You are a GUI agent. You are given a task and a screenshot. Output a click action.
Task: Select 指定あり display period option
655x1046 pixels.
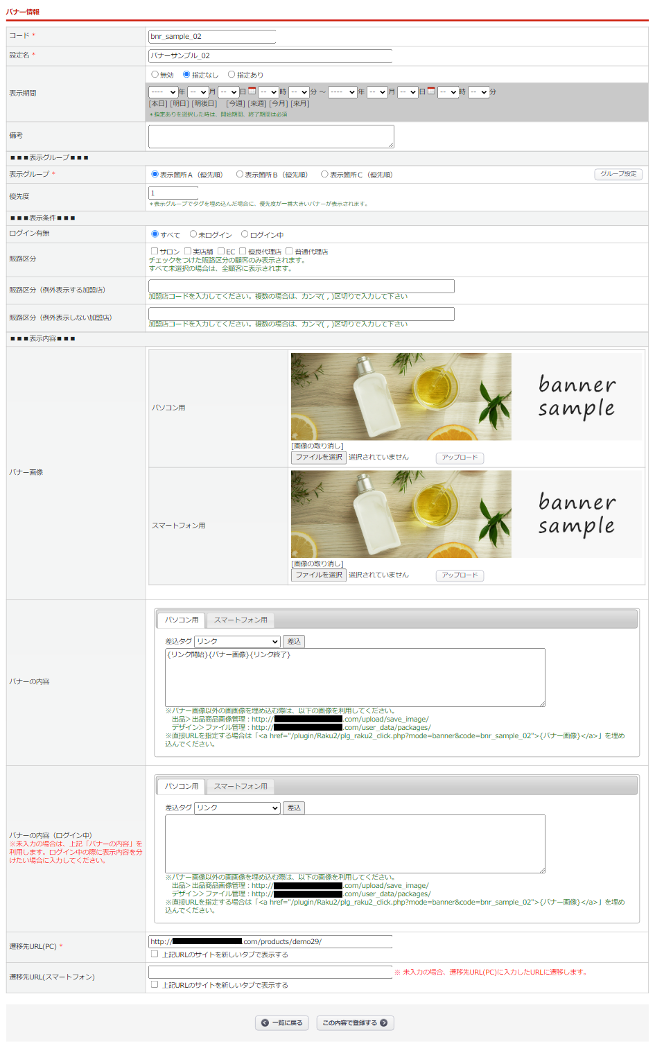pyautogui.click(x=232, y=74)
